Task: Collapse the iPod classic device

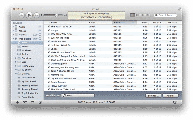Action: click(13, 39)
